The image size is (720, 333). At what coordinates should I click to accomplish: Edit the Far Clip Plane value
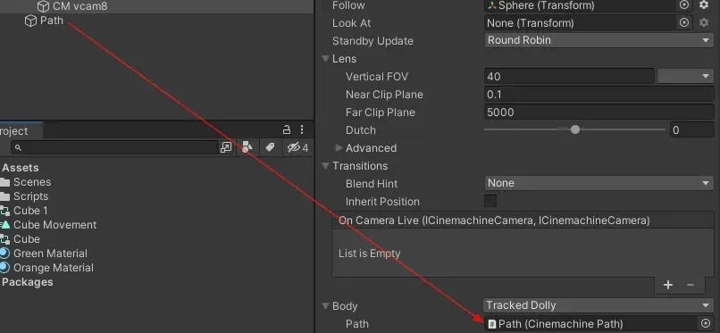click(x=599, y=112)
